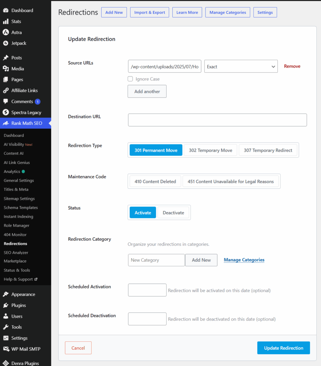The image size is (321, 366).
Task: Open the Manage Categories link near category field
Action: tap(244, 260)
